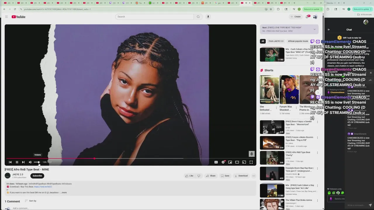Click the Add a comment field
Viewport: 374px width, 210px height.
pos(20,208)
